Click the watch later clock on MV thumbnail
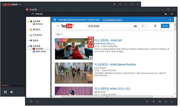The height and width of the screenshot is (107, 180). 91,57
